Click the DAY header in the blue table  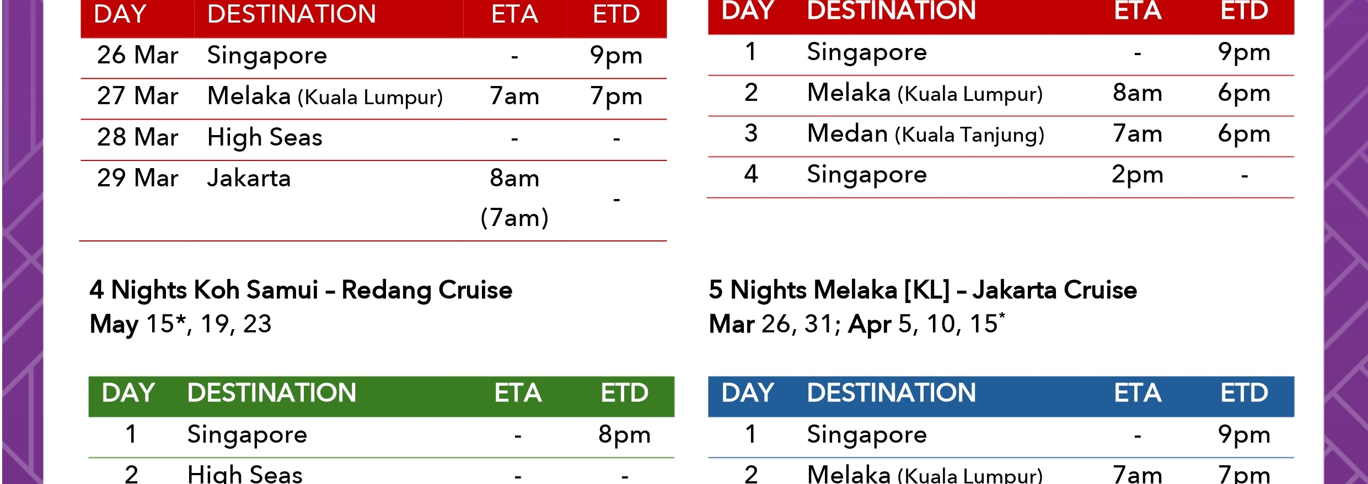(748, 393)
